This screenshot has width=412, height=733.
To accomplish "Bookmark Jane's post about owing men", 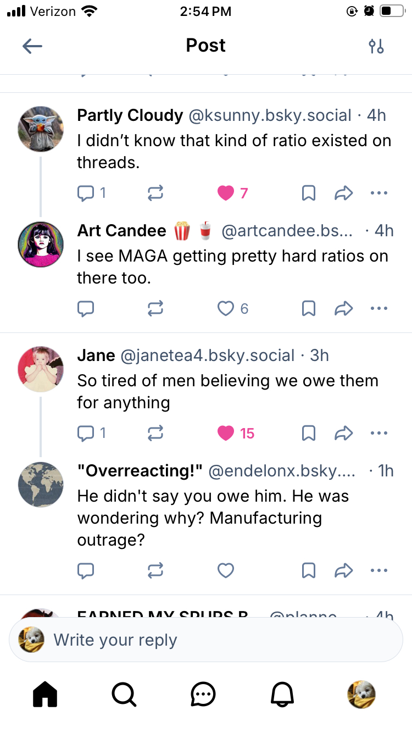I will [x=309, y=434].
